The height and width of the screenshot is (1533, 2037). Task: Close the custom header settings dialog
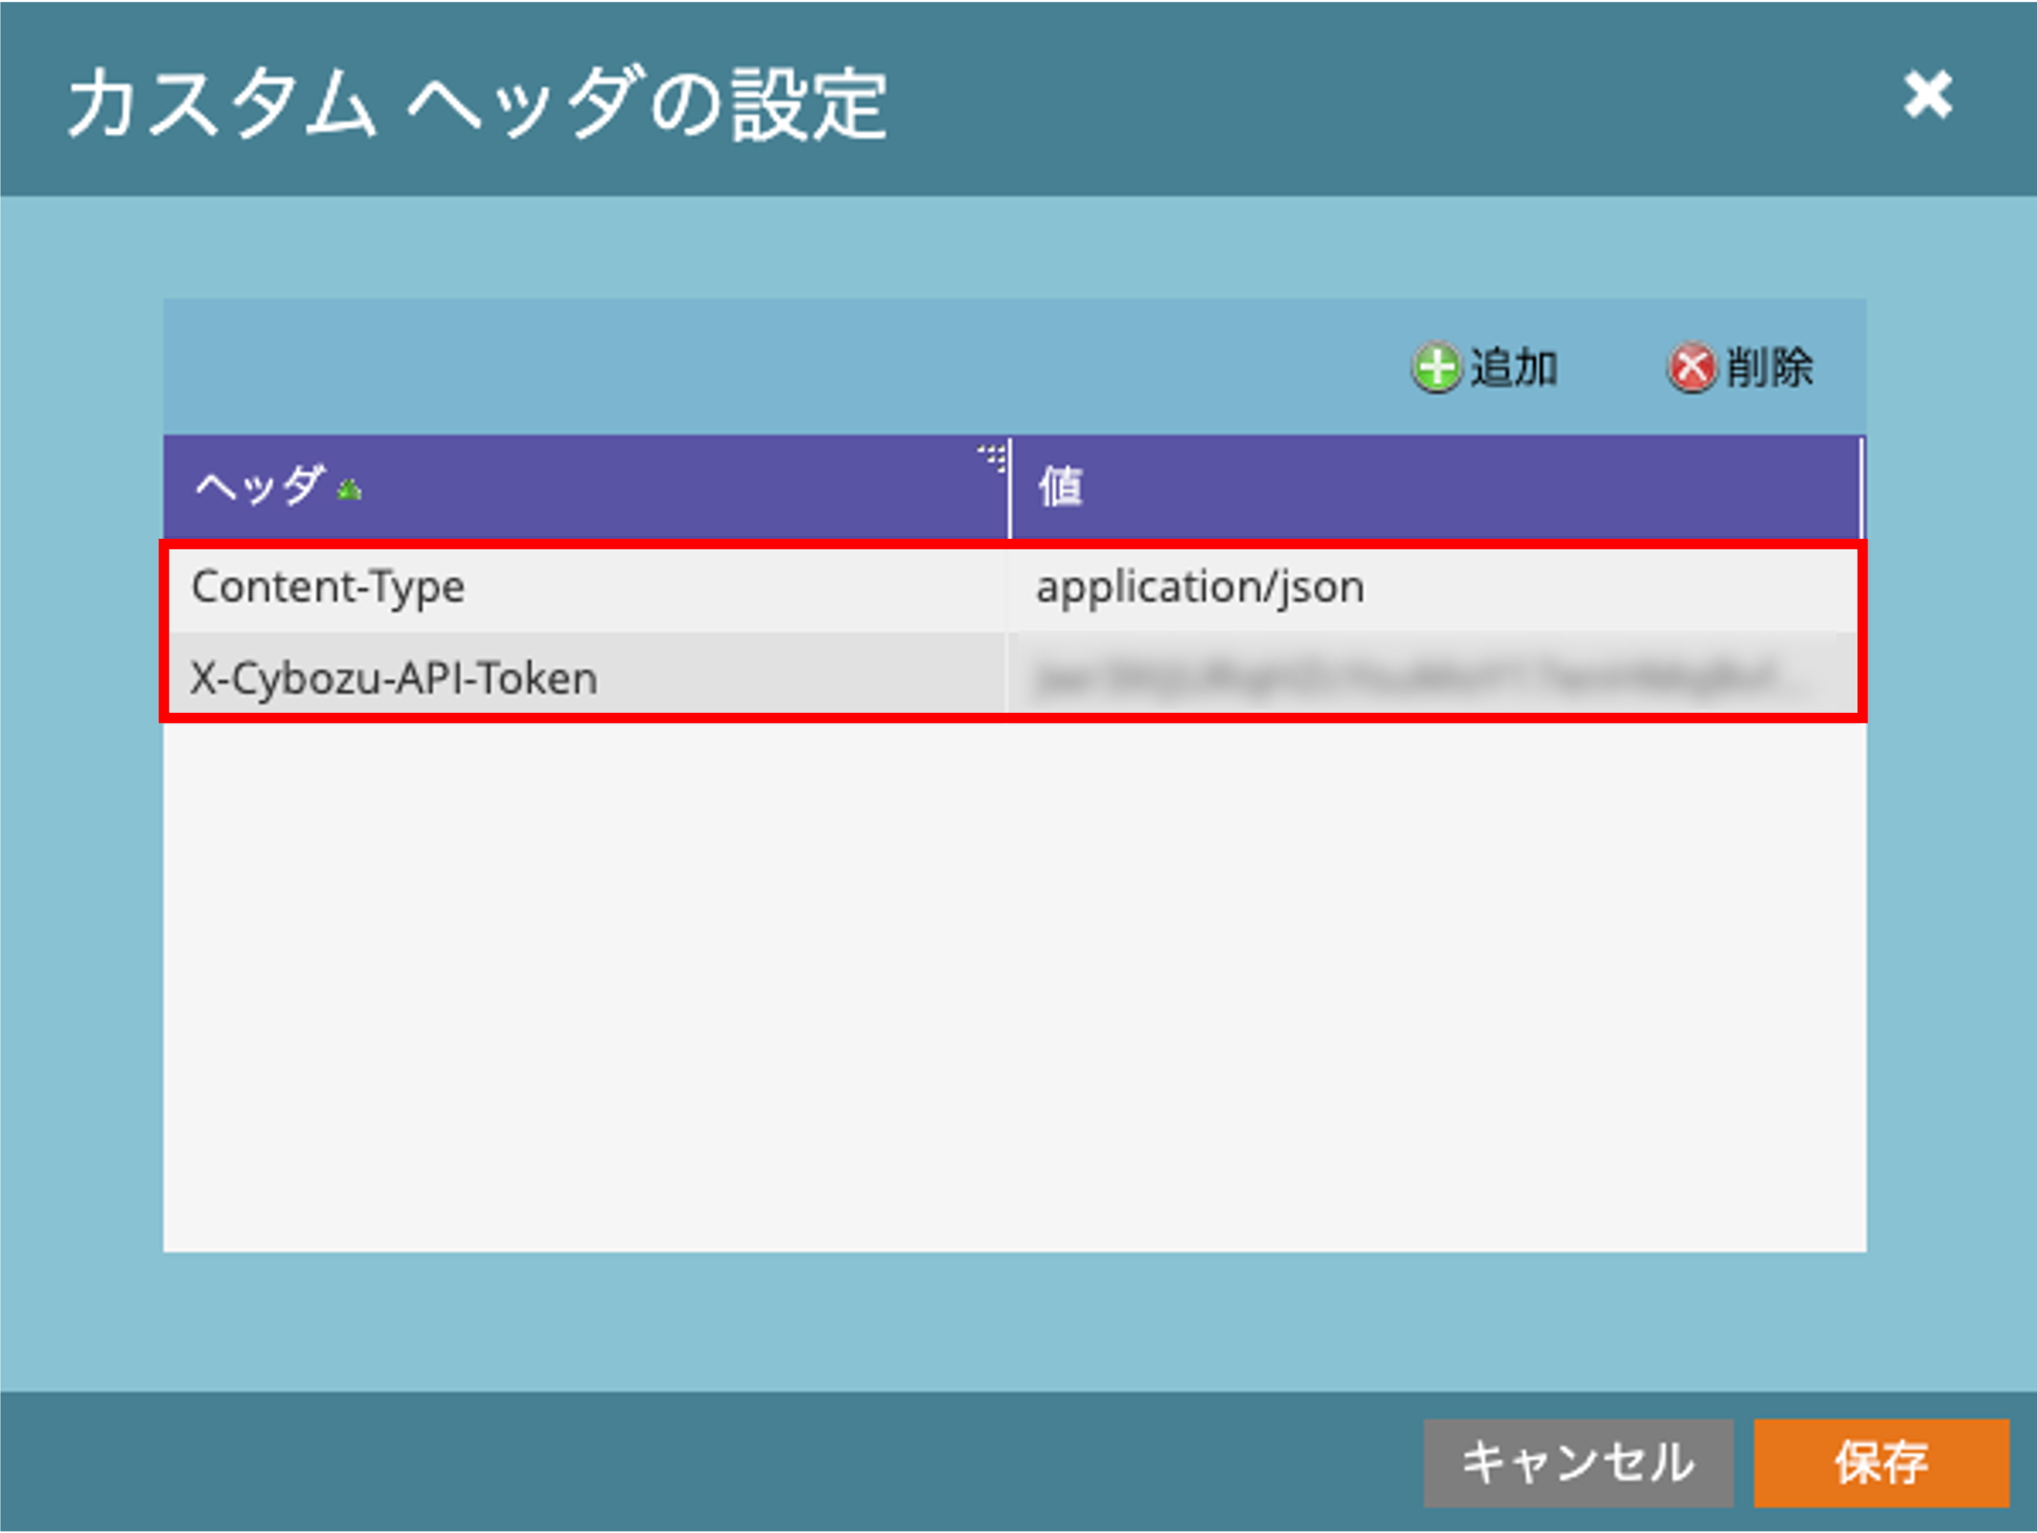1928,95
